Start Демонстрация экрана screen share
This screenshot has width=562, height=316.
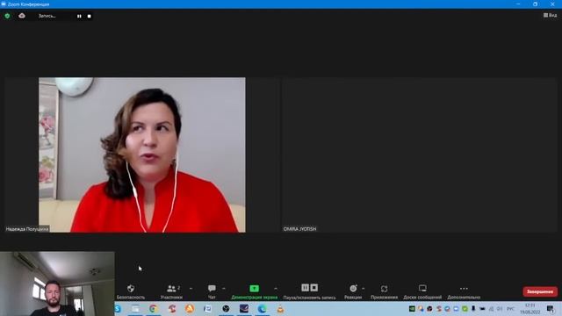[x=254, y=291]
